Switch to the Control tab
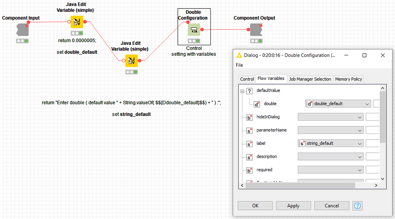Image resolution: width=395 pixels, height=219 pixels. click(x=247, y=79)
